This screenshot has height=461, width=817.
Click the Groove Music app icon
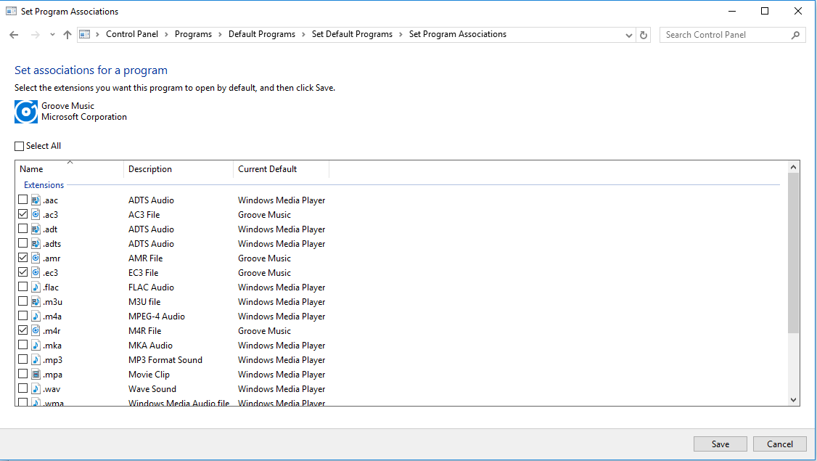click(26, 112)
